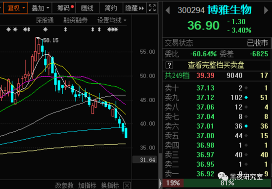
Task: Open 设置均线 moving average settings dropdown
Action: point(112,21)
